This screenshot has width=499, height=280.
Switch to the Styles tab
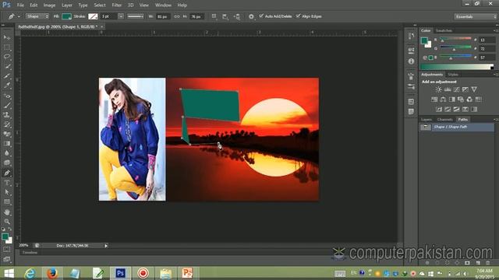(x=453, y=75)
